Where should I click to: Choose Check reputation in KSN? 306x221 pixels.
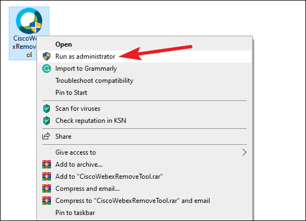click(144, 121)
